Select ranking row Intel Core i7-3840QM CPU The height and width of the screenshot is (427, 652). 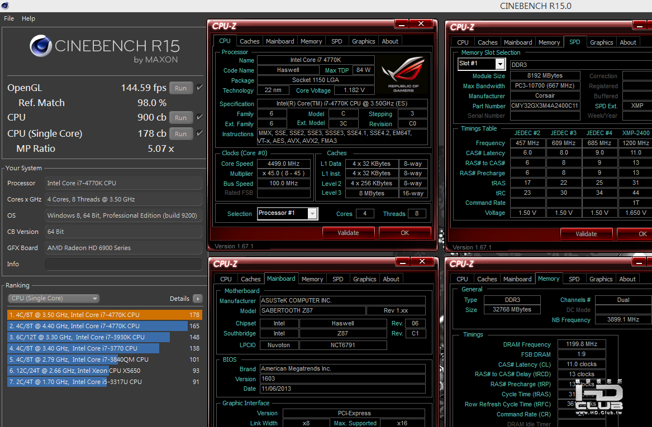[x=104, y=359]
